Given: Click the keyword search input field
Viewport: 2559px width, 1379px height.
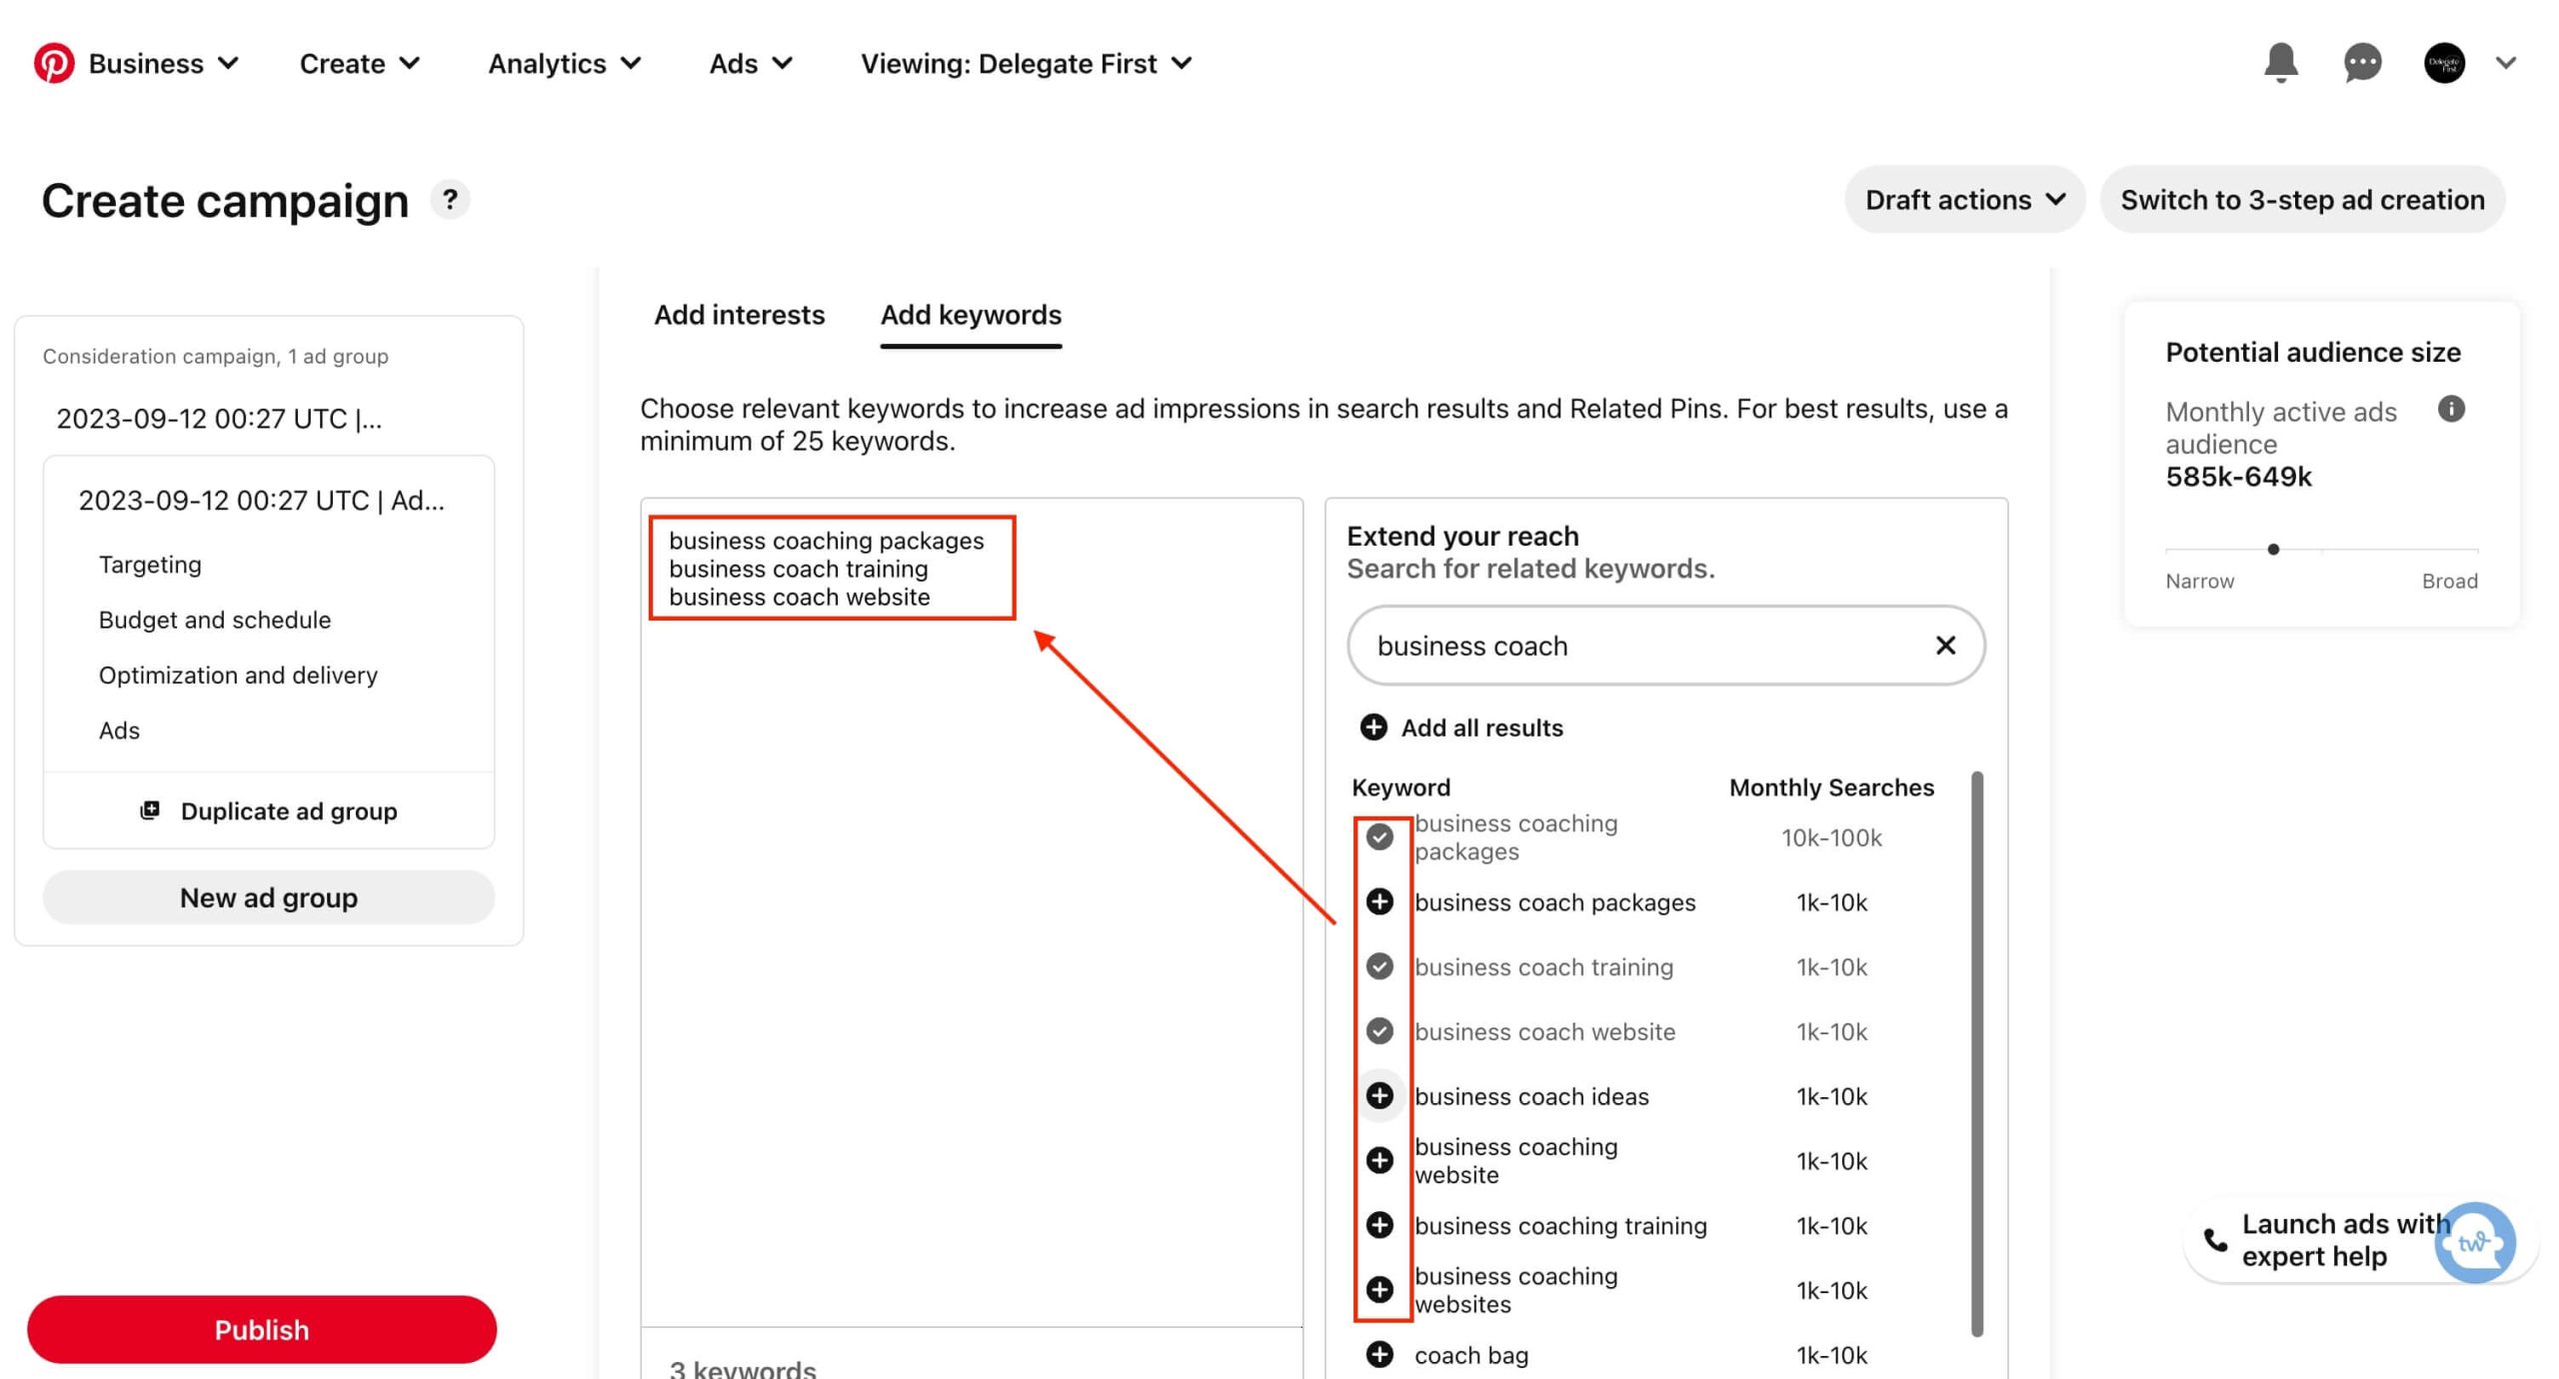Looking at the screenshot, I should (1662, 646).
